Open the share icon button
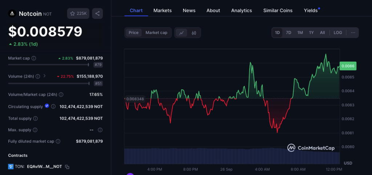The height and width of the screenshot is (175, 372). point(97,13)
